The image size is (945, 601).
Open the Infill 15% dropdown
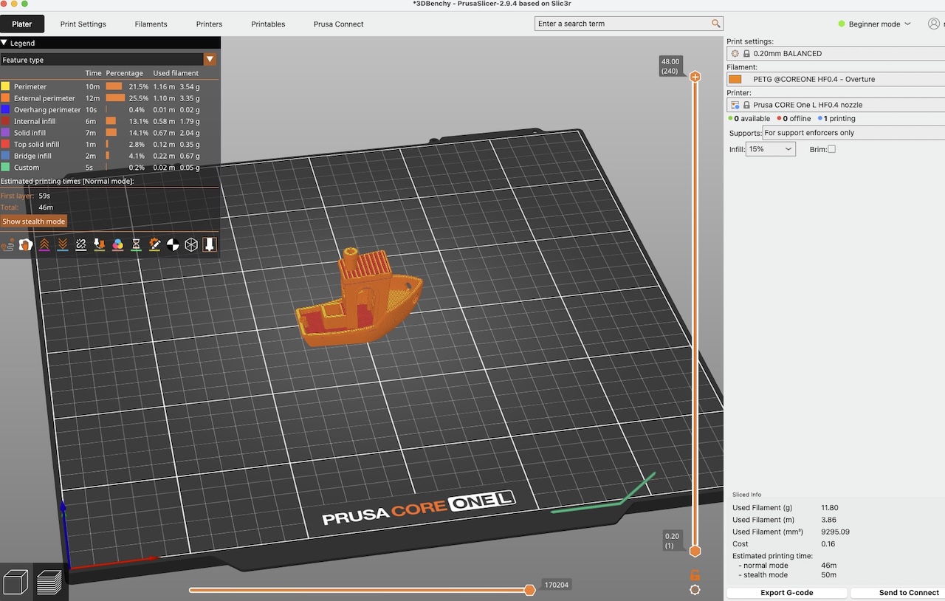point(770,149)
